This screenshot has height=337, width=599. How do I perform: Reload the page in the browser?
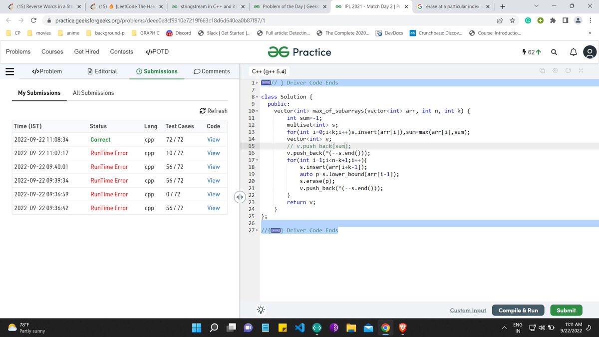pos(33,20)
